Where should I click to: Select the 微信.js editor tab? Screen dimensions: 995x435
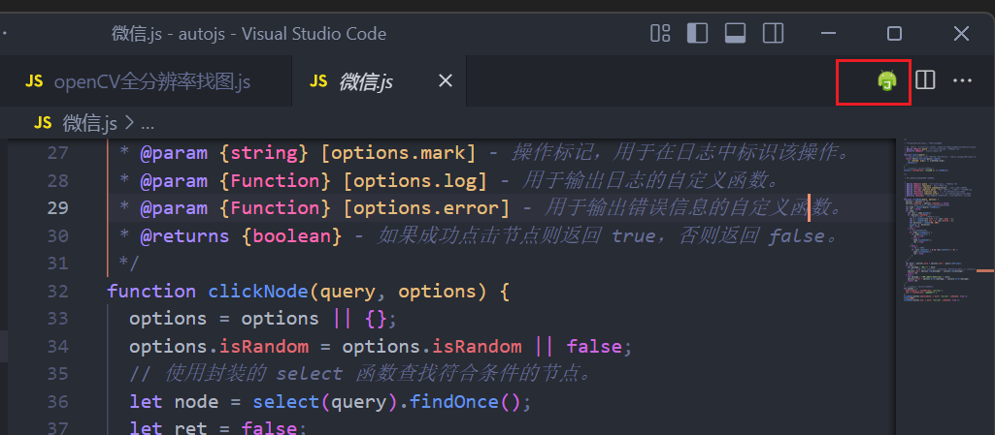point(379,81)
